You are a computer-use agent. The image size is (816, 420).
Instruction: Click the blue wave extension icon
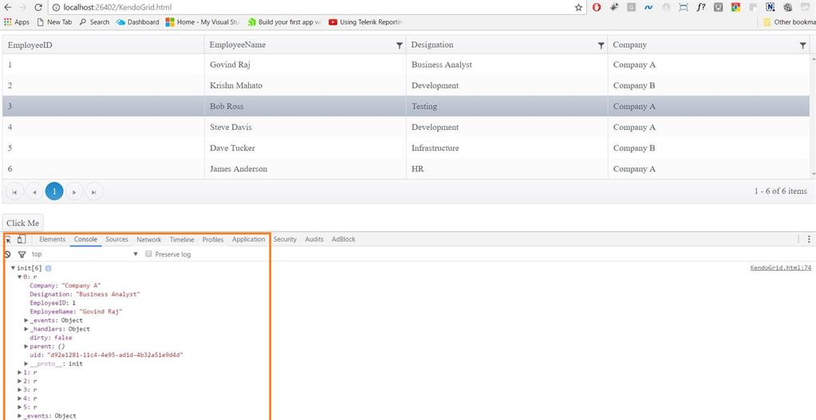coord(648,7)
